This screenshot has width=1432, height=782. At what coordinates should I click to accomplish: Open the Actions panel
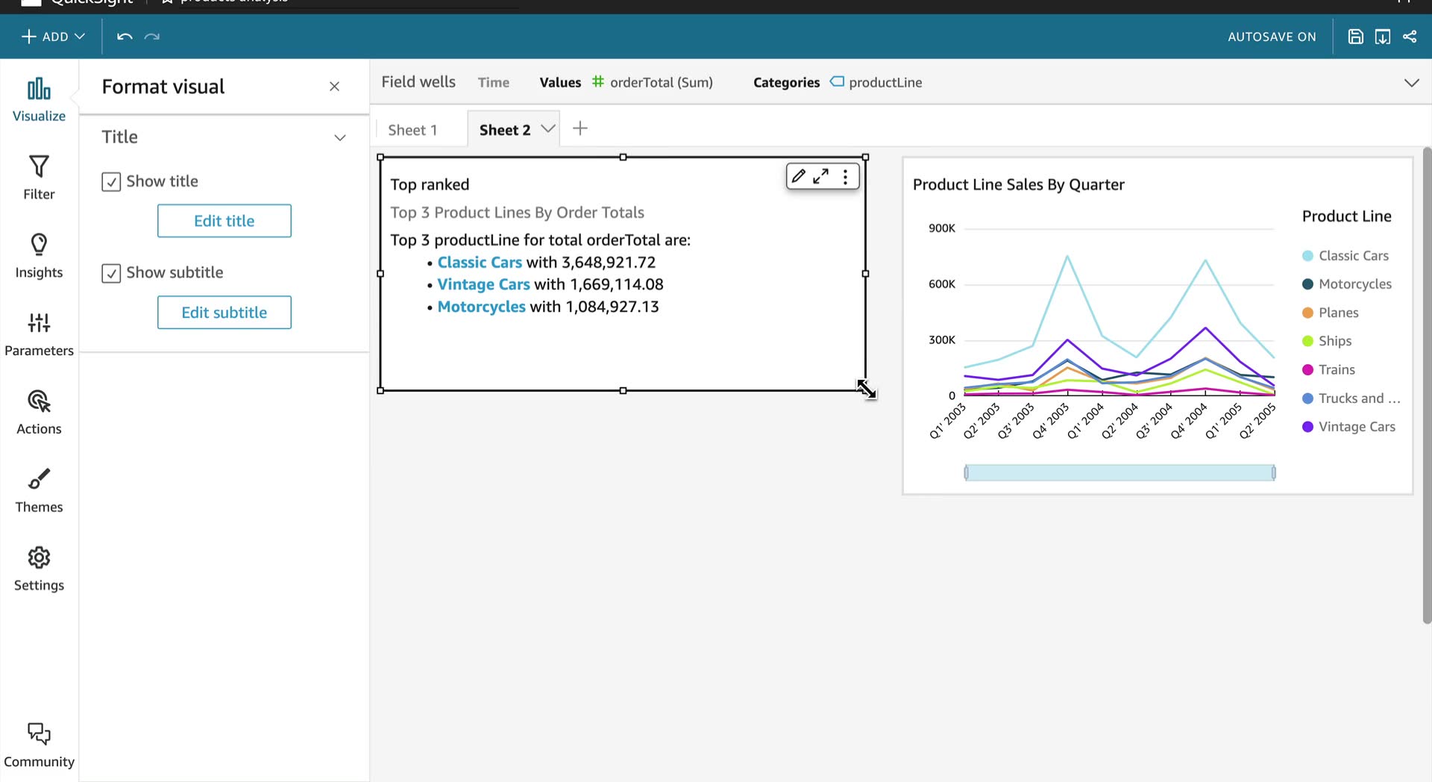coord(39,413)
